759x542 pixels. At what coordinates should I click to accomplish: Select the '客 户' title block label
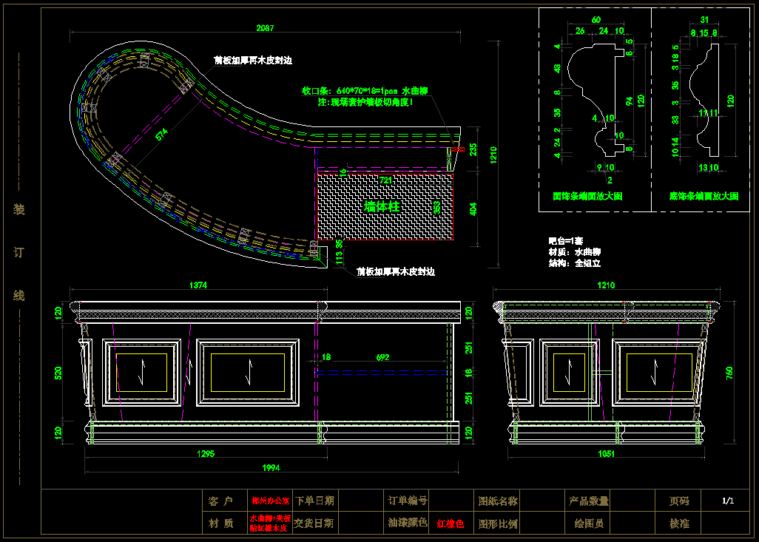pos(221,501)
